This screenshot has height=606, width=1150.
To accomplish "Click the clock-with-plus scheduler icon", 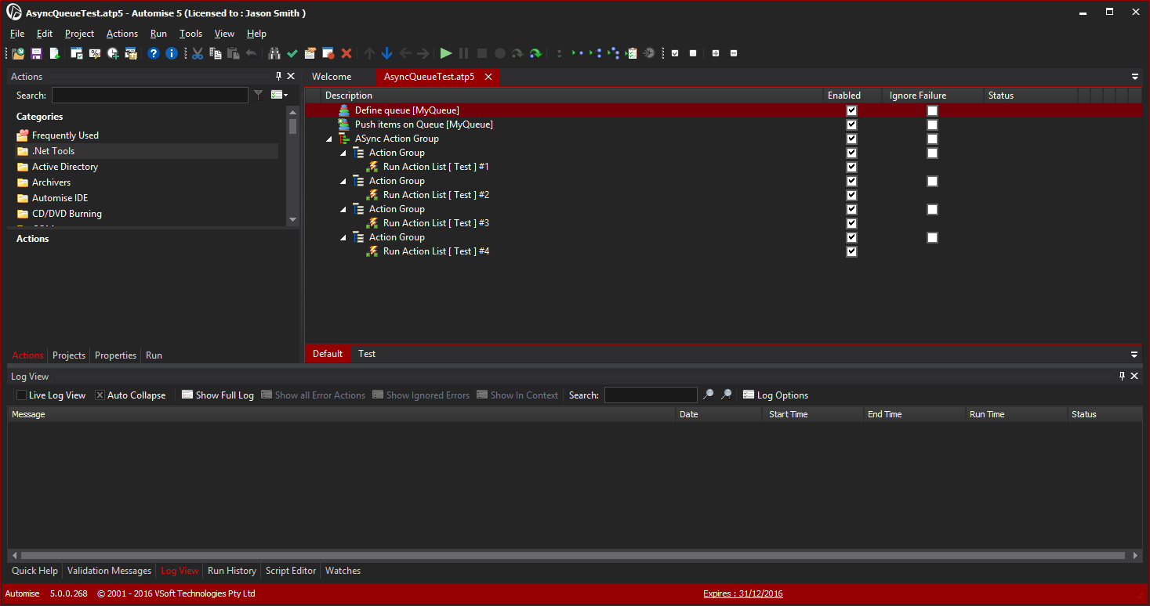I will pyautogui.click(x=114, y=53).
